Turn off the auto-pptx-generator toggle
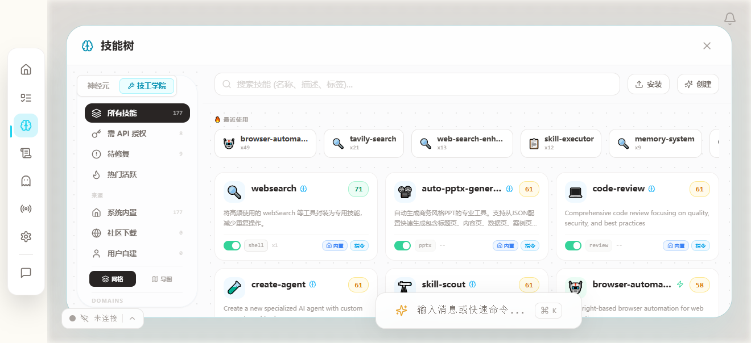The image size is (751, 343). 403,245
